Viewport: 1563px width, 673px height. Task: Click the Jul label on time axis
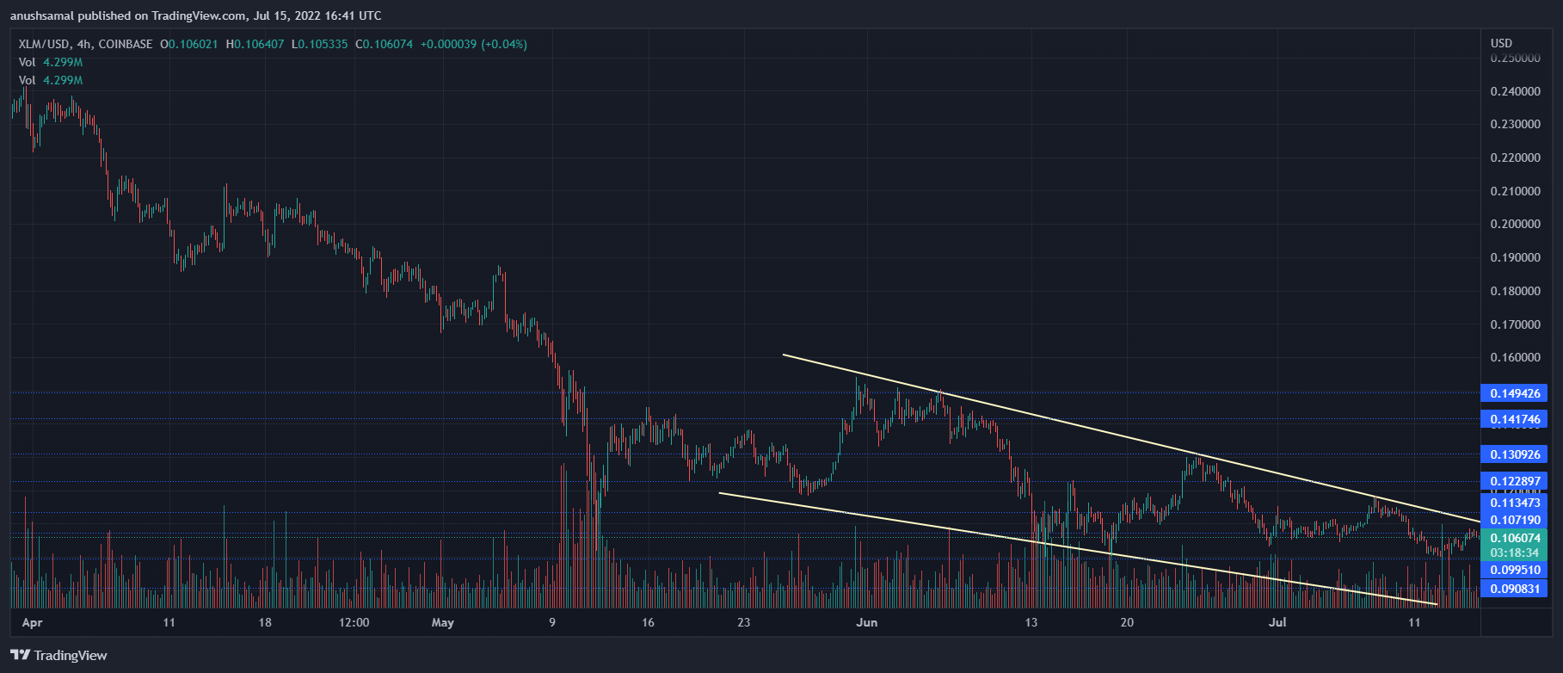(x=1277, y=622)
